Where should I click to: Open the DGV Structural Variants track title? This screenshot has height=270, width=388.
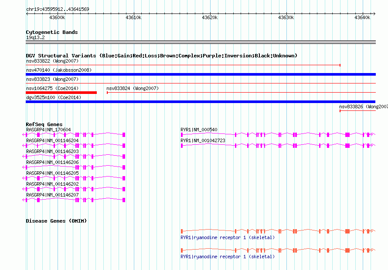[161, 56]
